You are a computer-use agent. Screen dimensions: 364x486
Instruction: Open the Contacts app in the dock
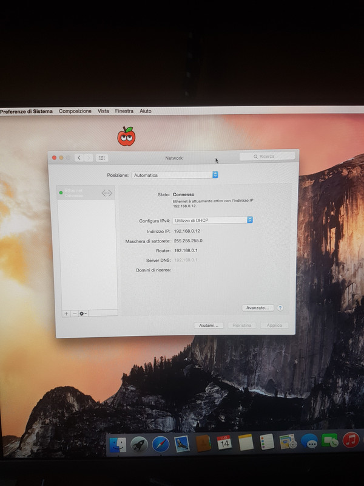tap(203, 443)
